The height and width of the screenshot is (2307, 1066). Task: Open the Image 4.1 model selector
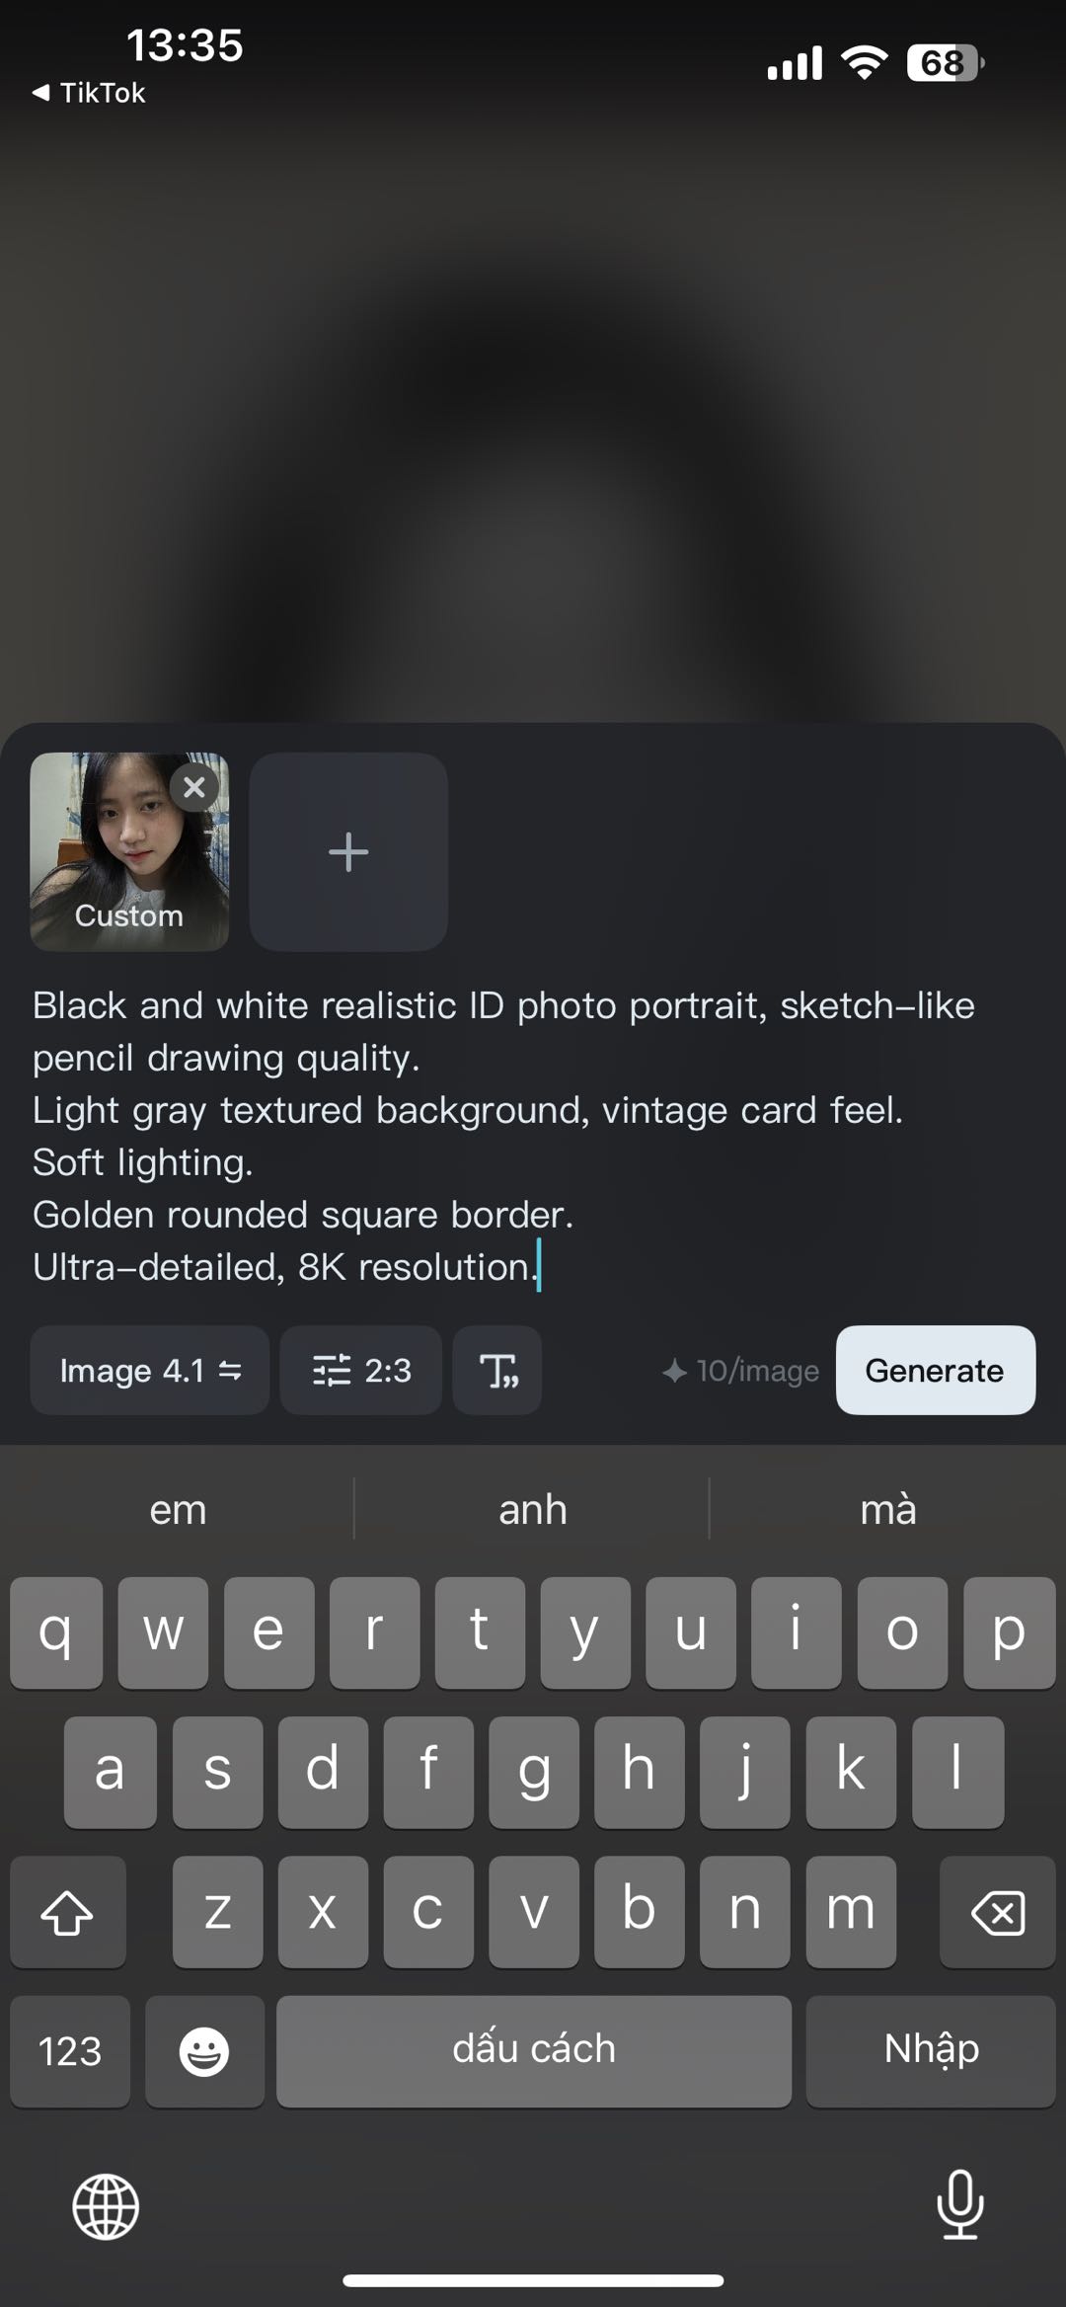click(x=150, y=1370)
